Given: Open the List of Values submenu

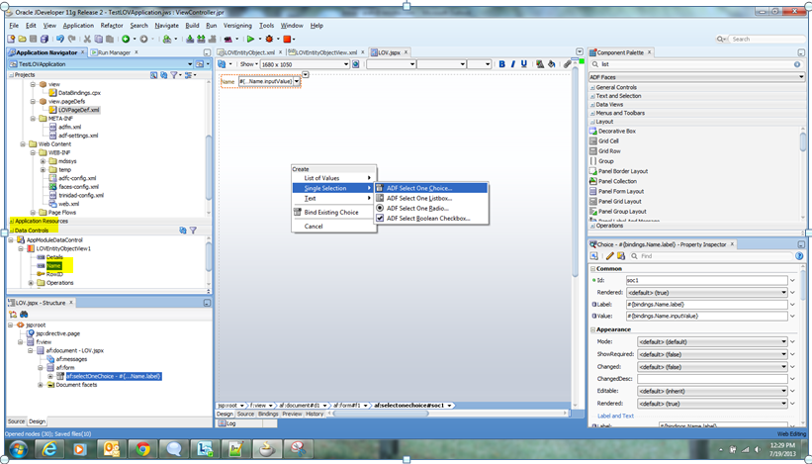Looking at the screenshot, I should pyautogui.click(x=334, y=178).
